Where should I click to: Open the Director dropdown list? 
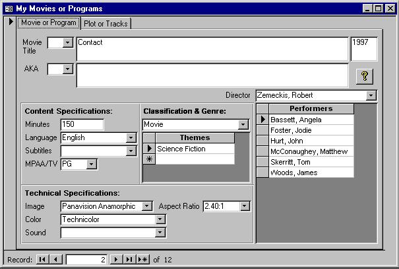click(x=371, y=95)
